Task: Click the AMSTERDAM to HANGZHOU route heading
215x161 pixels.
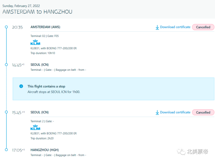Action: click(x=37, y=12)
